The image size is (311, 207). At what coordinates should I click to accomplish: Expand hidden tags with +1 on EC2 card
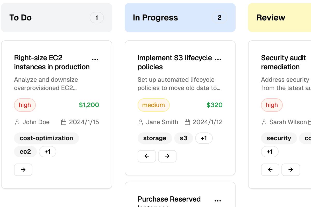(47, 152)
